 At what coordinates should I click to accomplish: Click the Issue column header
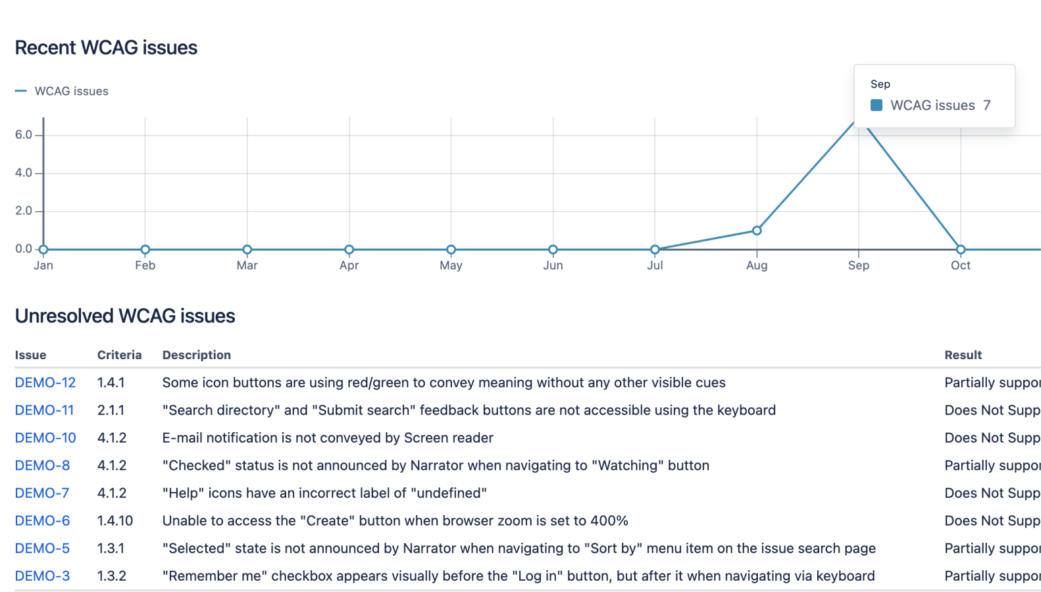30,355
